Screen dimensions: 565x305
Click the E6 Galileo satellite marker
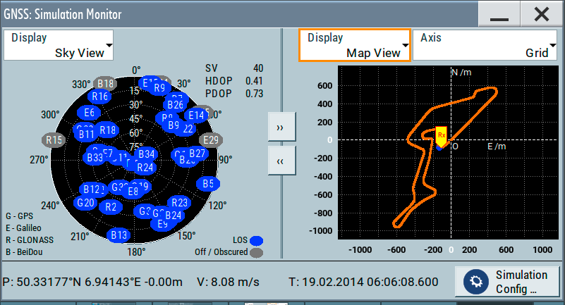(x=89, y=113)
